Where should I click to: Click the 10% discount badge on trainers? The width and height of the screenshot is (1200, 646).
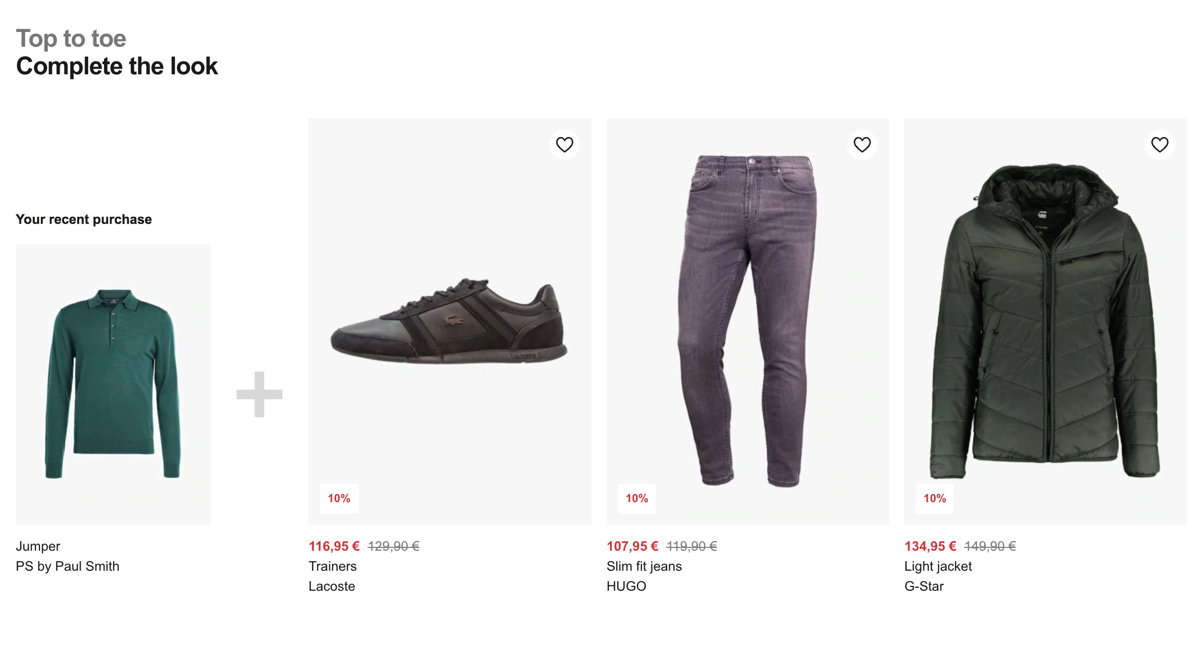coord(339,498)
